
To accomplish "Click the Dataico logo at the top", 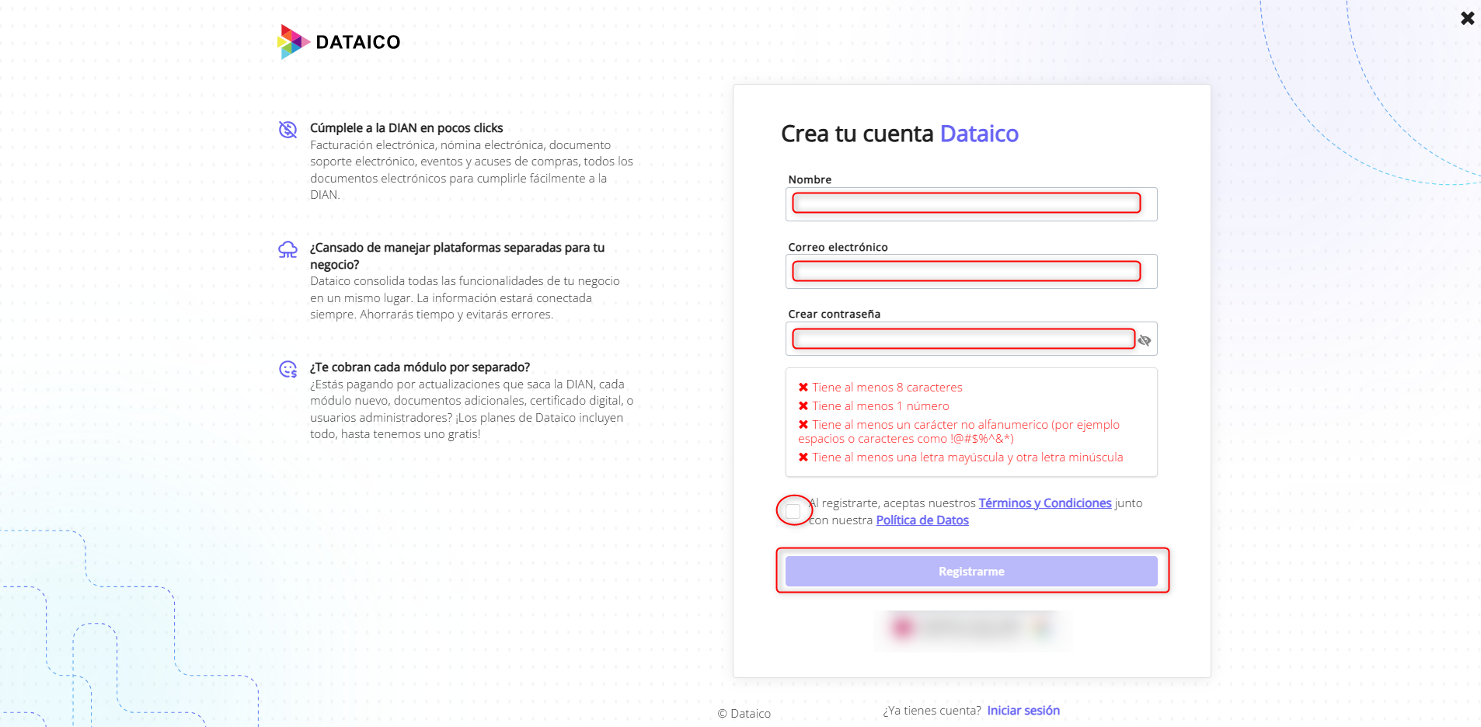I will coord(339,41).
